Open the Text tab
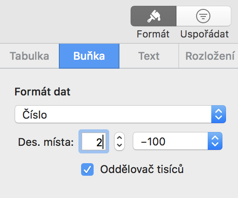Image resolution: width=238 pixels, height=198 pixels. click(149, 56)
